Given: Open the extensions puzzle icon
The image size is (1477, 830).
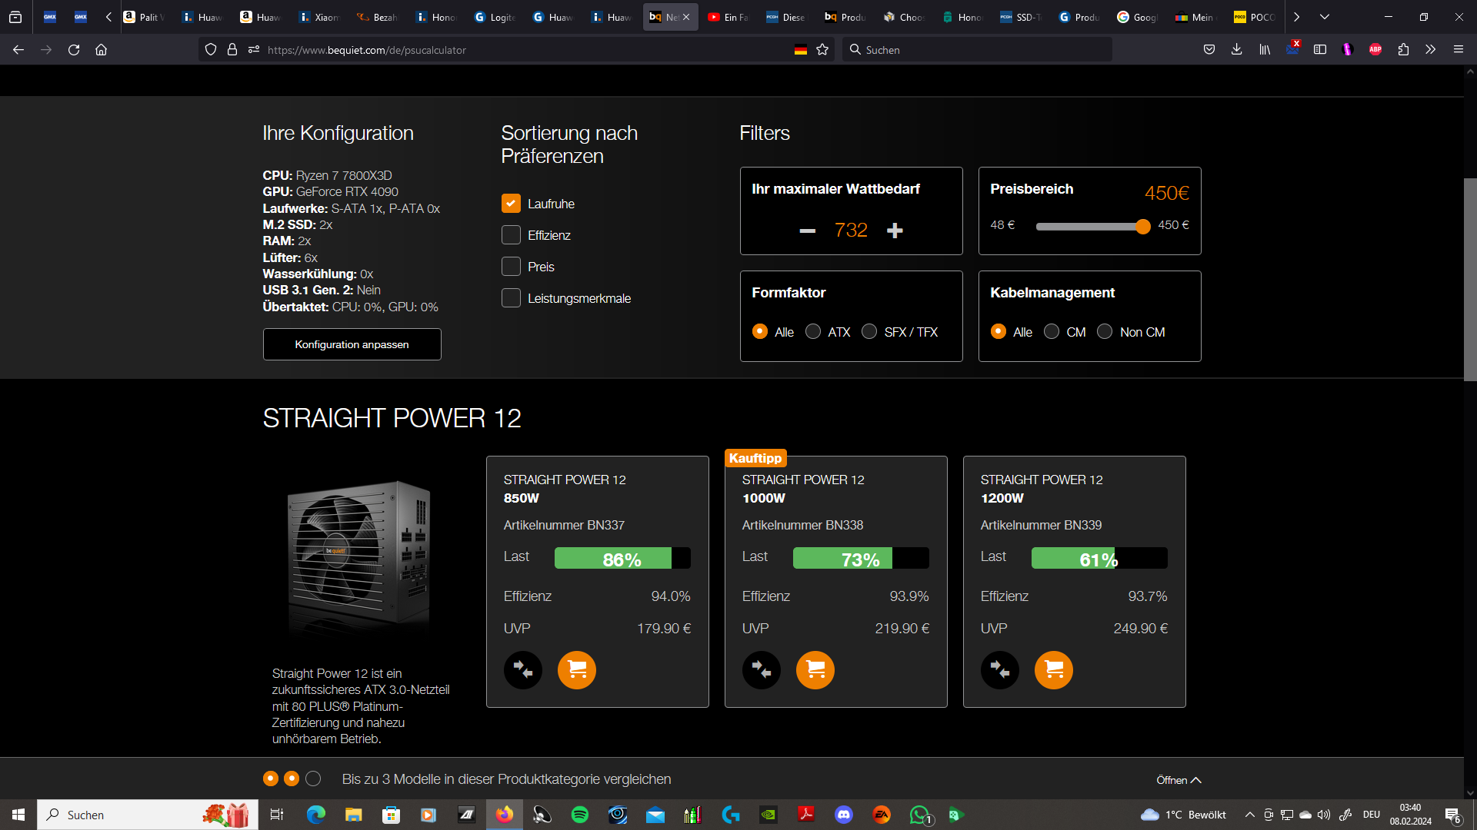Looking at the screenshot, I should tap(1403, 50).
